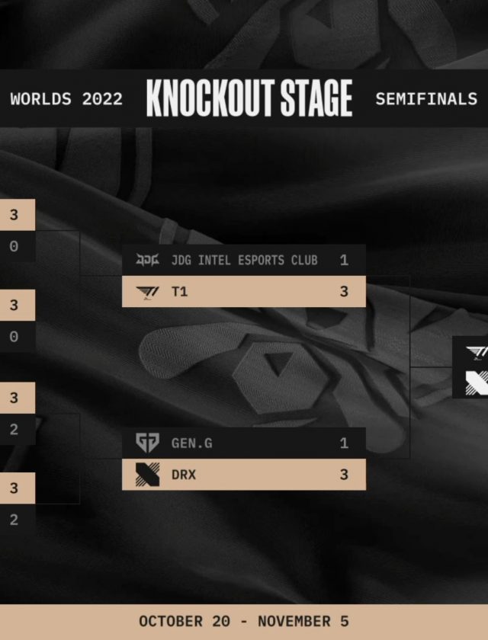
Task: Click the T1 logo beside the T1 team name
Action: coord(147,292)
